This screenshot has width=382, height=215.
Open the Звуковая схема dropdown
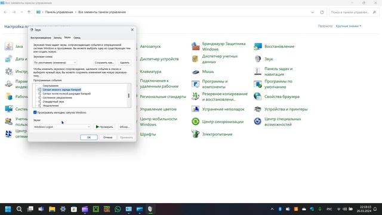tap(55, 63)
